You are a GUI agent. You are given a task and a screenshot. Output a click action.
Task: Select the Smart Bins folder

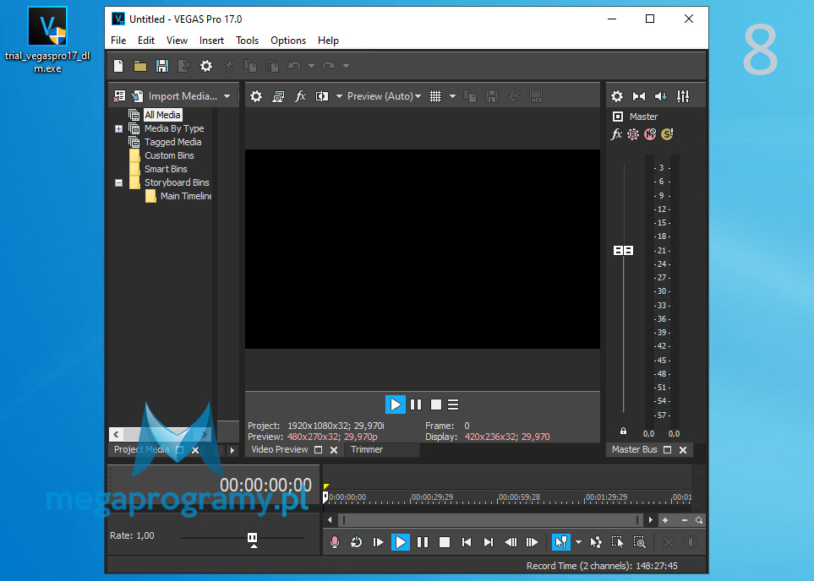166,169
